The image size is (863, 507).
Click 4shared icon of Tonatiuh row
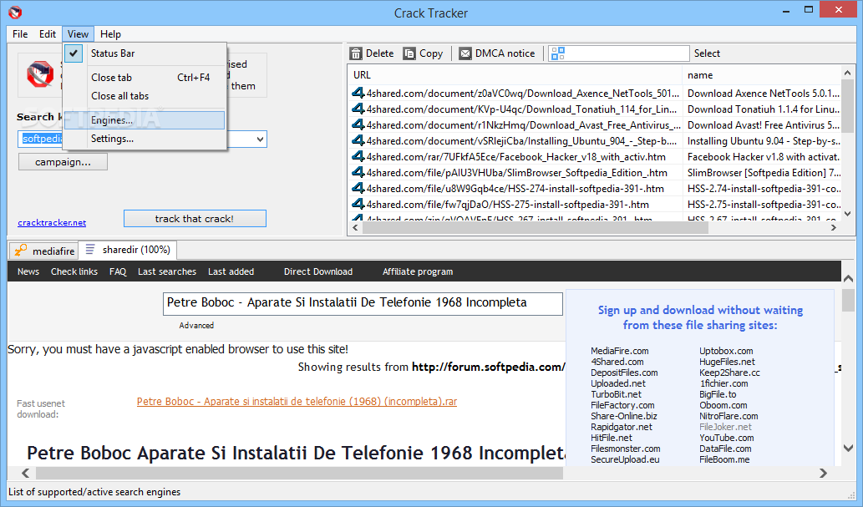tap(358, 109)
